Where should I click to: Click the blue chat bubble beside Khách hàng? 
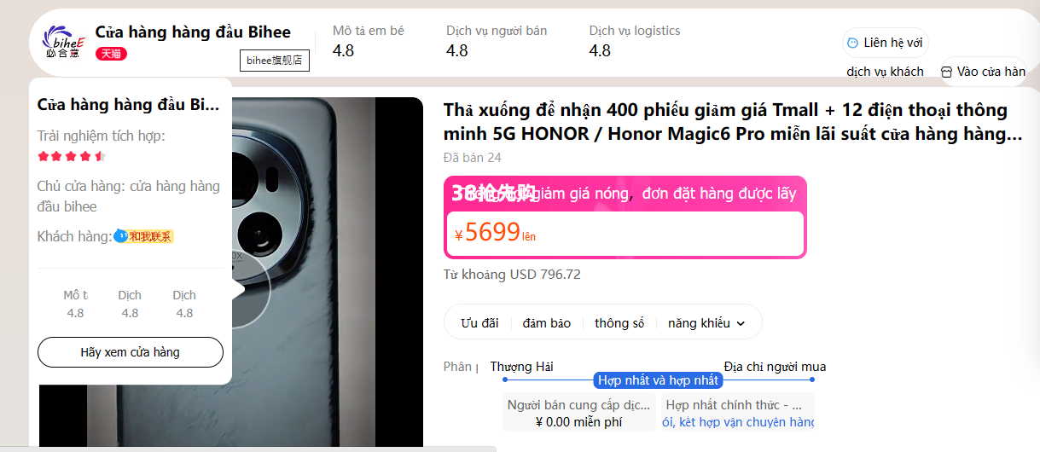[121, 235]
